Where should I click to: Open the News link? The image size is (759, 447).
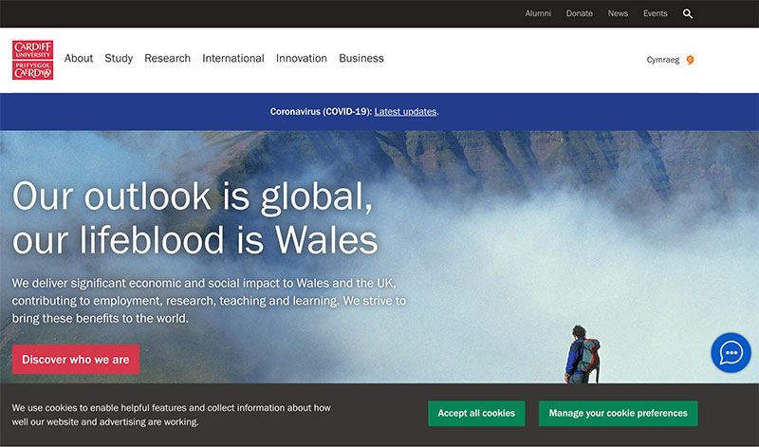click(618, 13)
